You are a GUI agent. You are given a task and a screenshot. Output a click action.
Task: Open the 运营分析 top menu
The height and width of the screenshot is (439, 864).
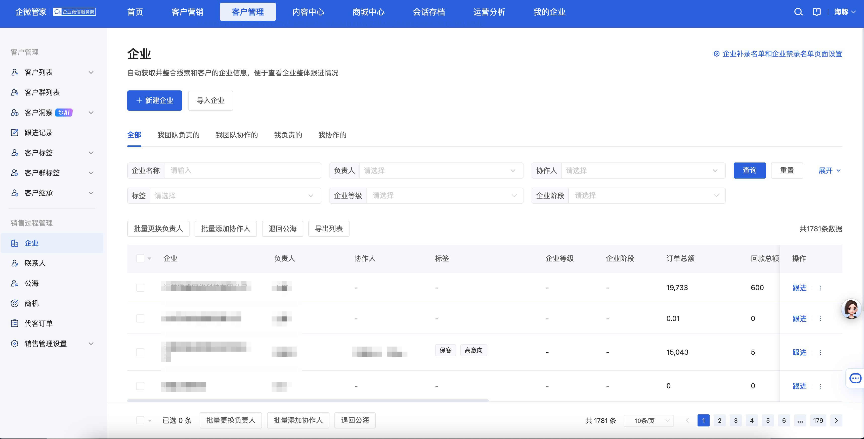pyautogui.click(x=489, y=12)
